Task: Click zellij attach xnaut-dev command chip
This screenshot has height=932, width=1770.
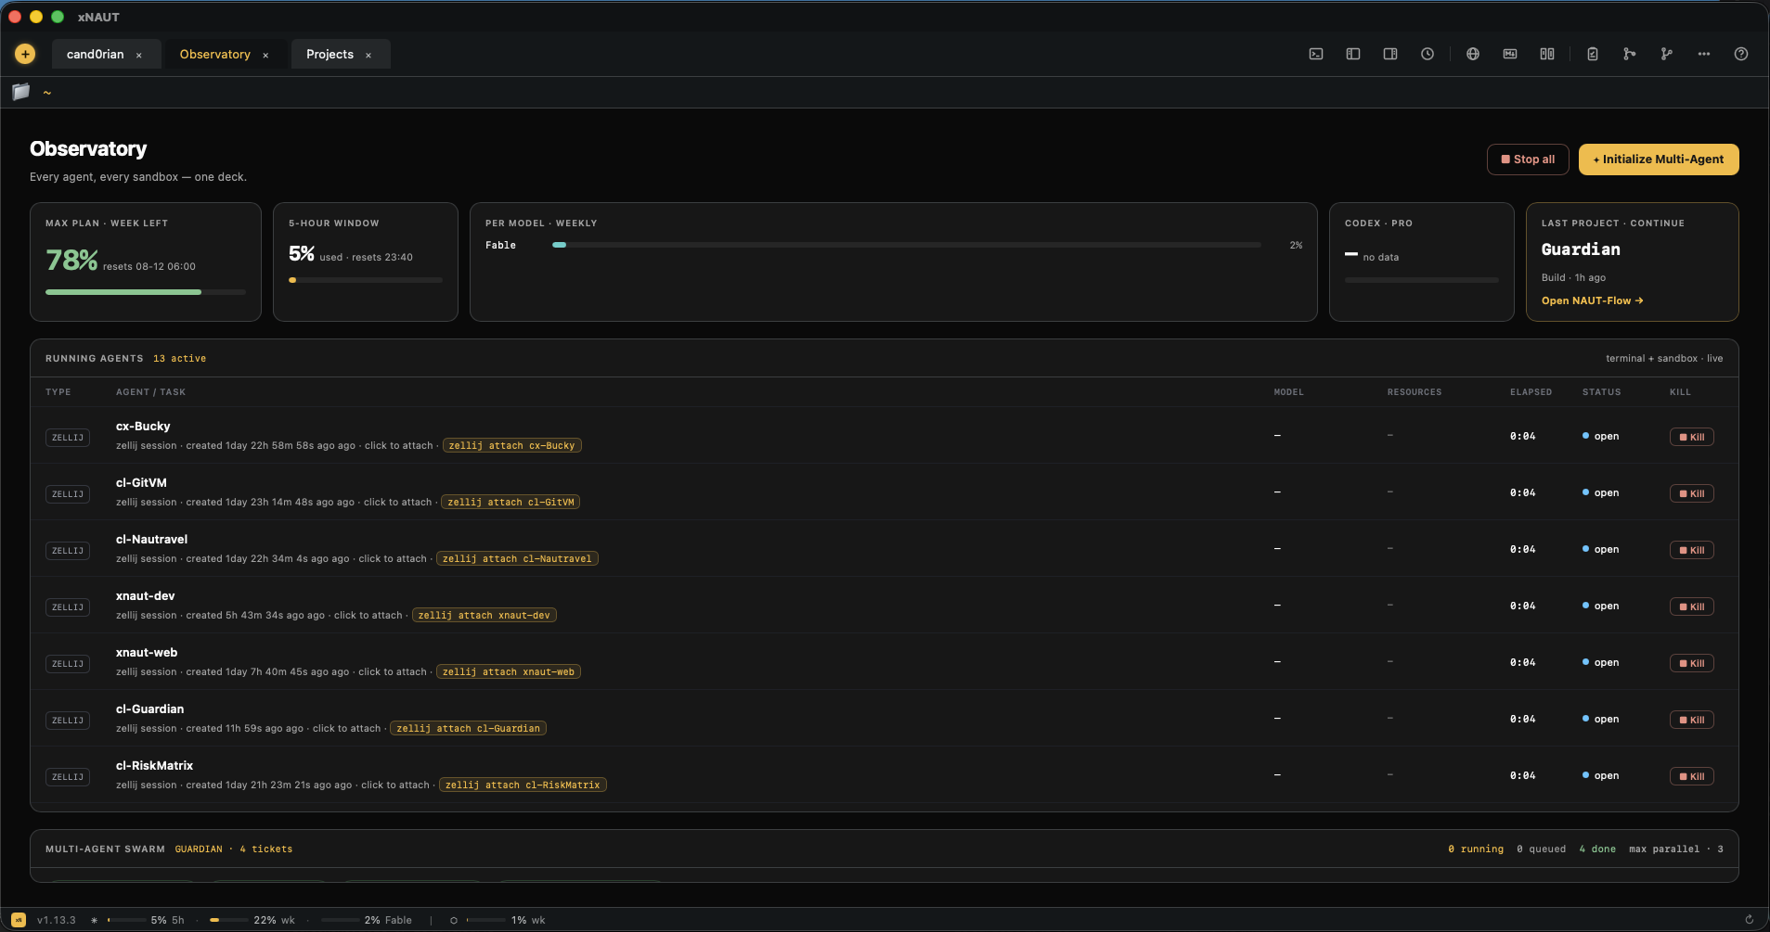Action: [484, 615]
